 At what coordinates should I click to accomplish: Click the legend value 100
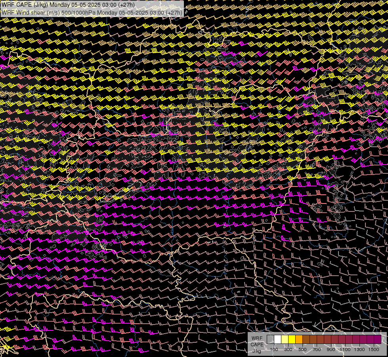tap(274, 349)
